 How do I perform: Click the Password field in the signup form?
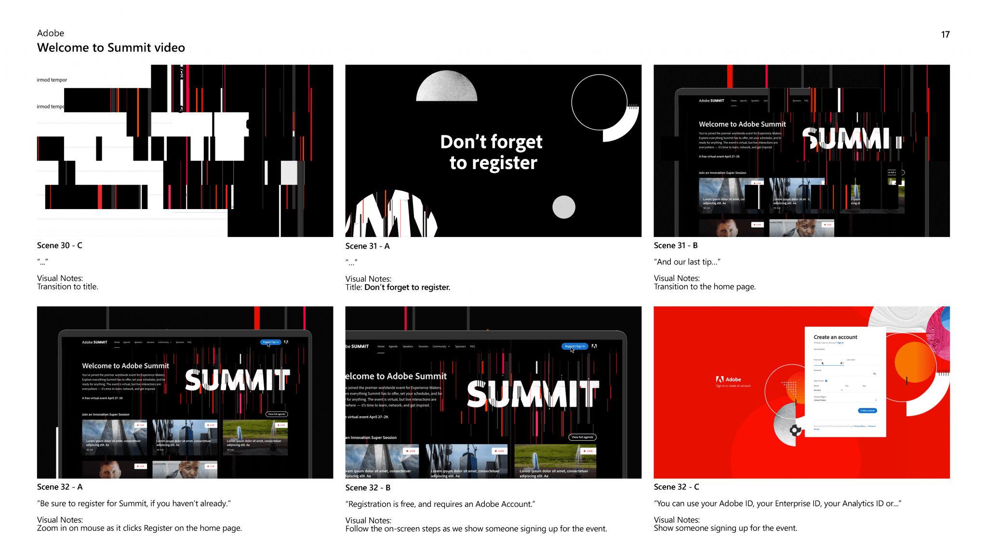(845, 373)
